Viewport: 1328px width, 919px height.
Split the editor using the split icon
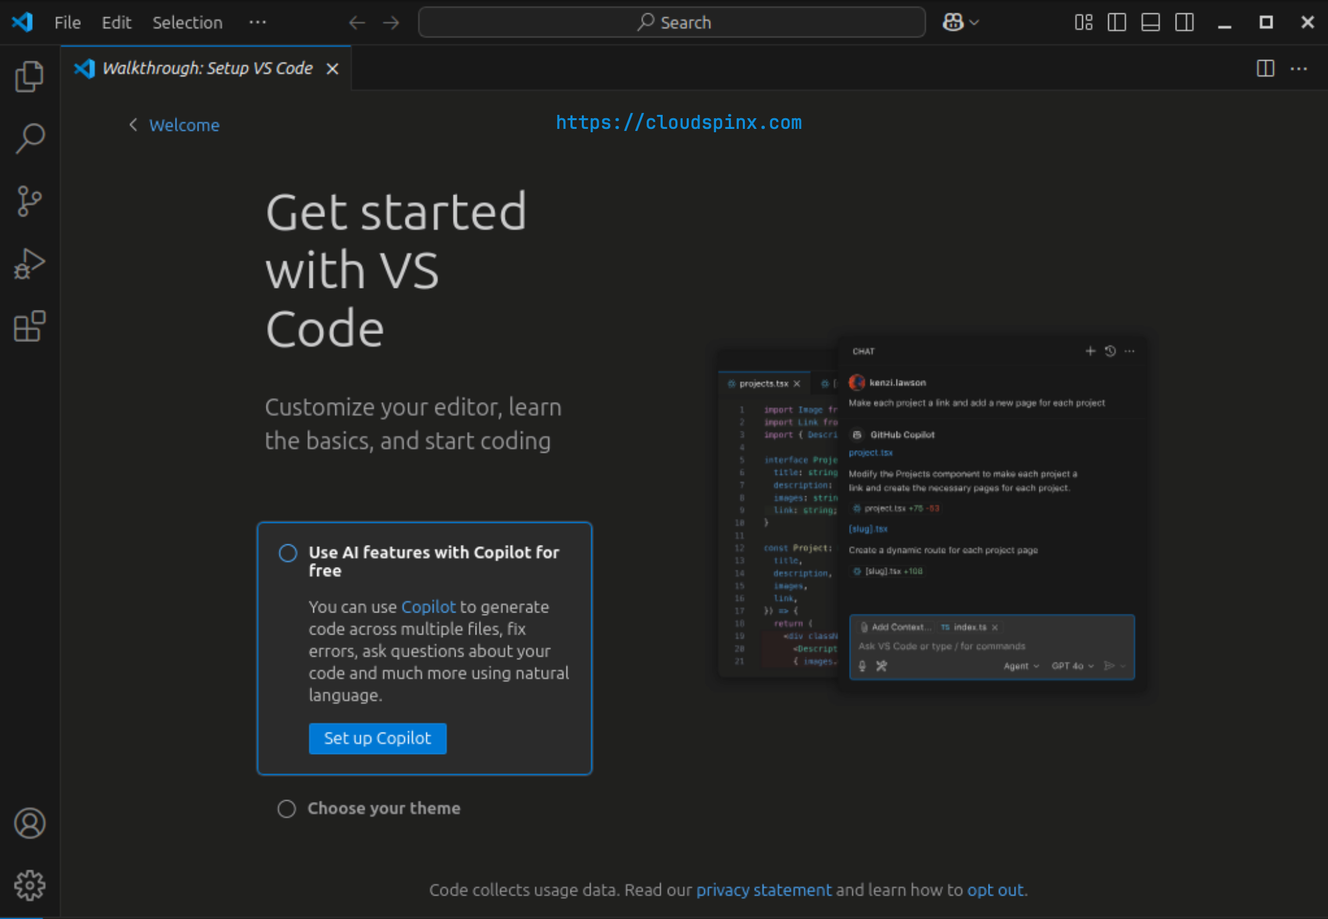click(x=1265, y=68)
